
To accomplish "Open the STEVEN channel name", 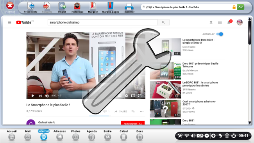I will (x=187, y=109).
